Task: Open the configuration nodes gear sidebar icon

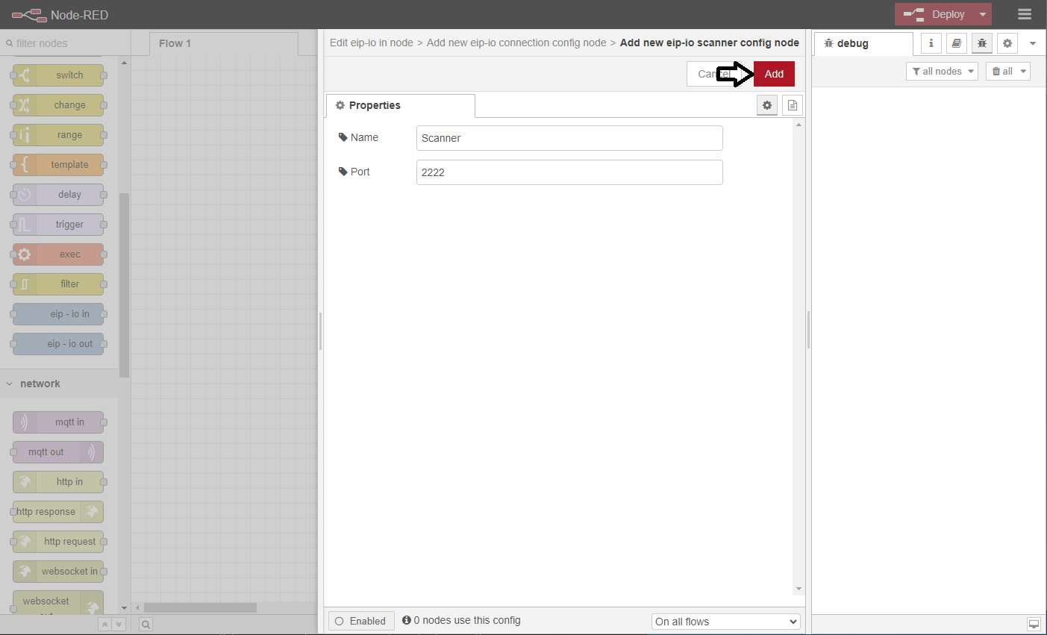Action: coord(1007,43)
